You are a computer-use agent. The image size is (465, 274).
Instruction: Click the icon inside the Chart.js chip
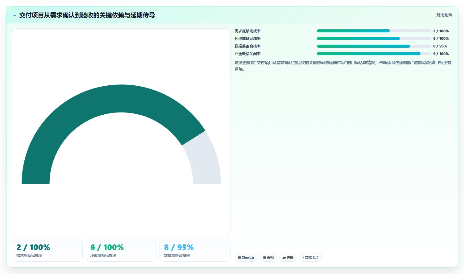pyautogui.click(x=239, y=257)
